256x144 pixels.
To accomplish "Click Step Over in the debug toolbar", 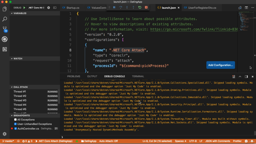I will [121, 7].
